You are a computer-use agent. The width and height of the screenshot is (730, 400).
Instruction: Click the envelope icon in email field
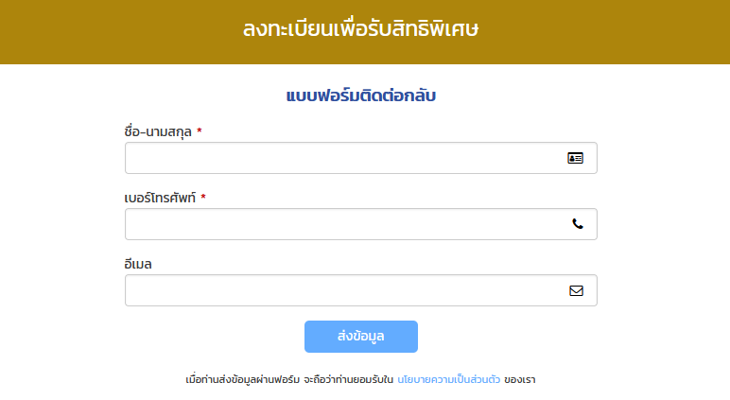[x=576, y=290]
